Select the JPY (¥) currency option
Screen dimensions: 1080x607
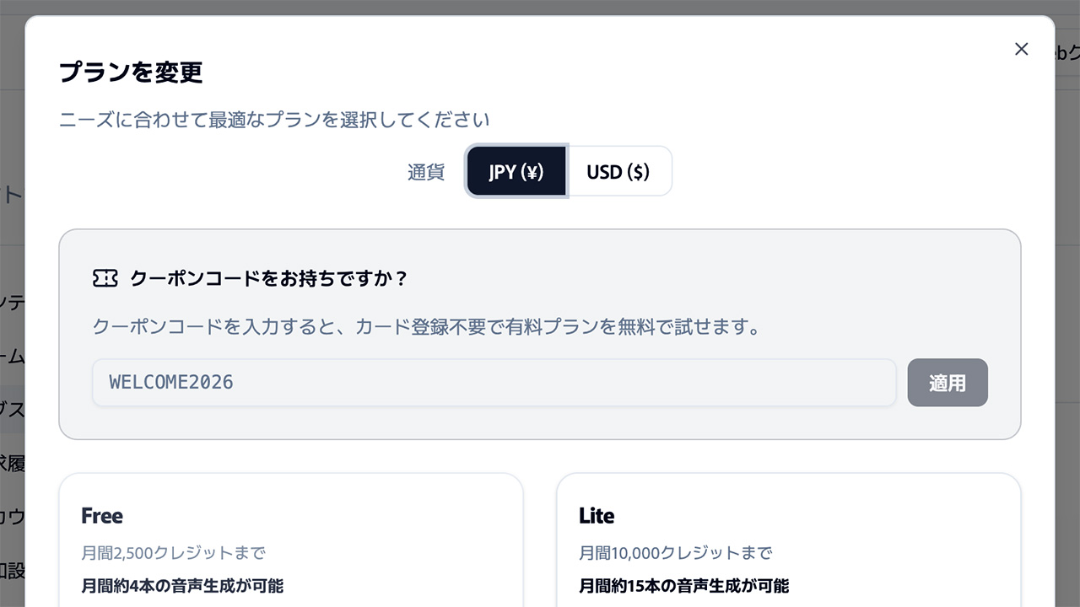coord(516,171)
